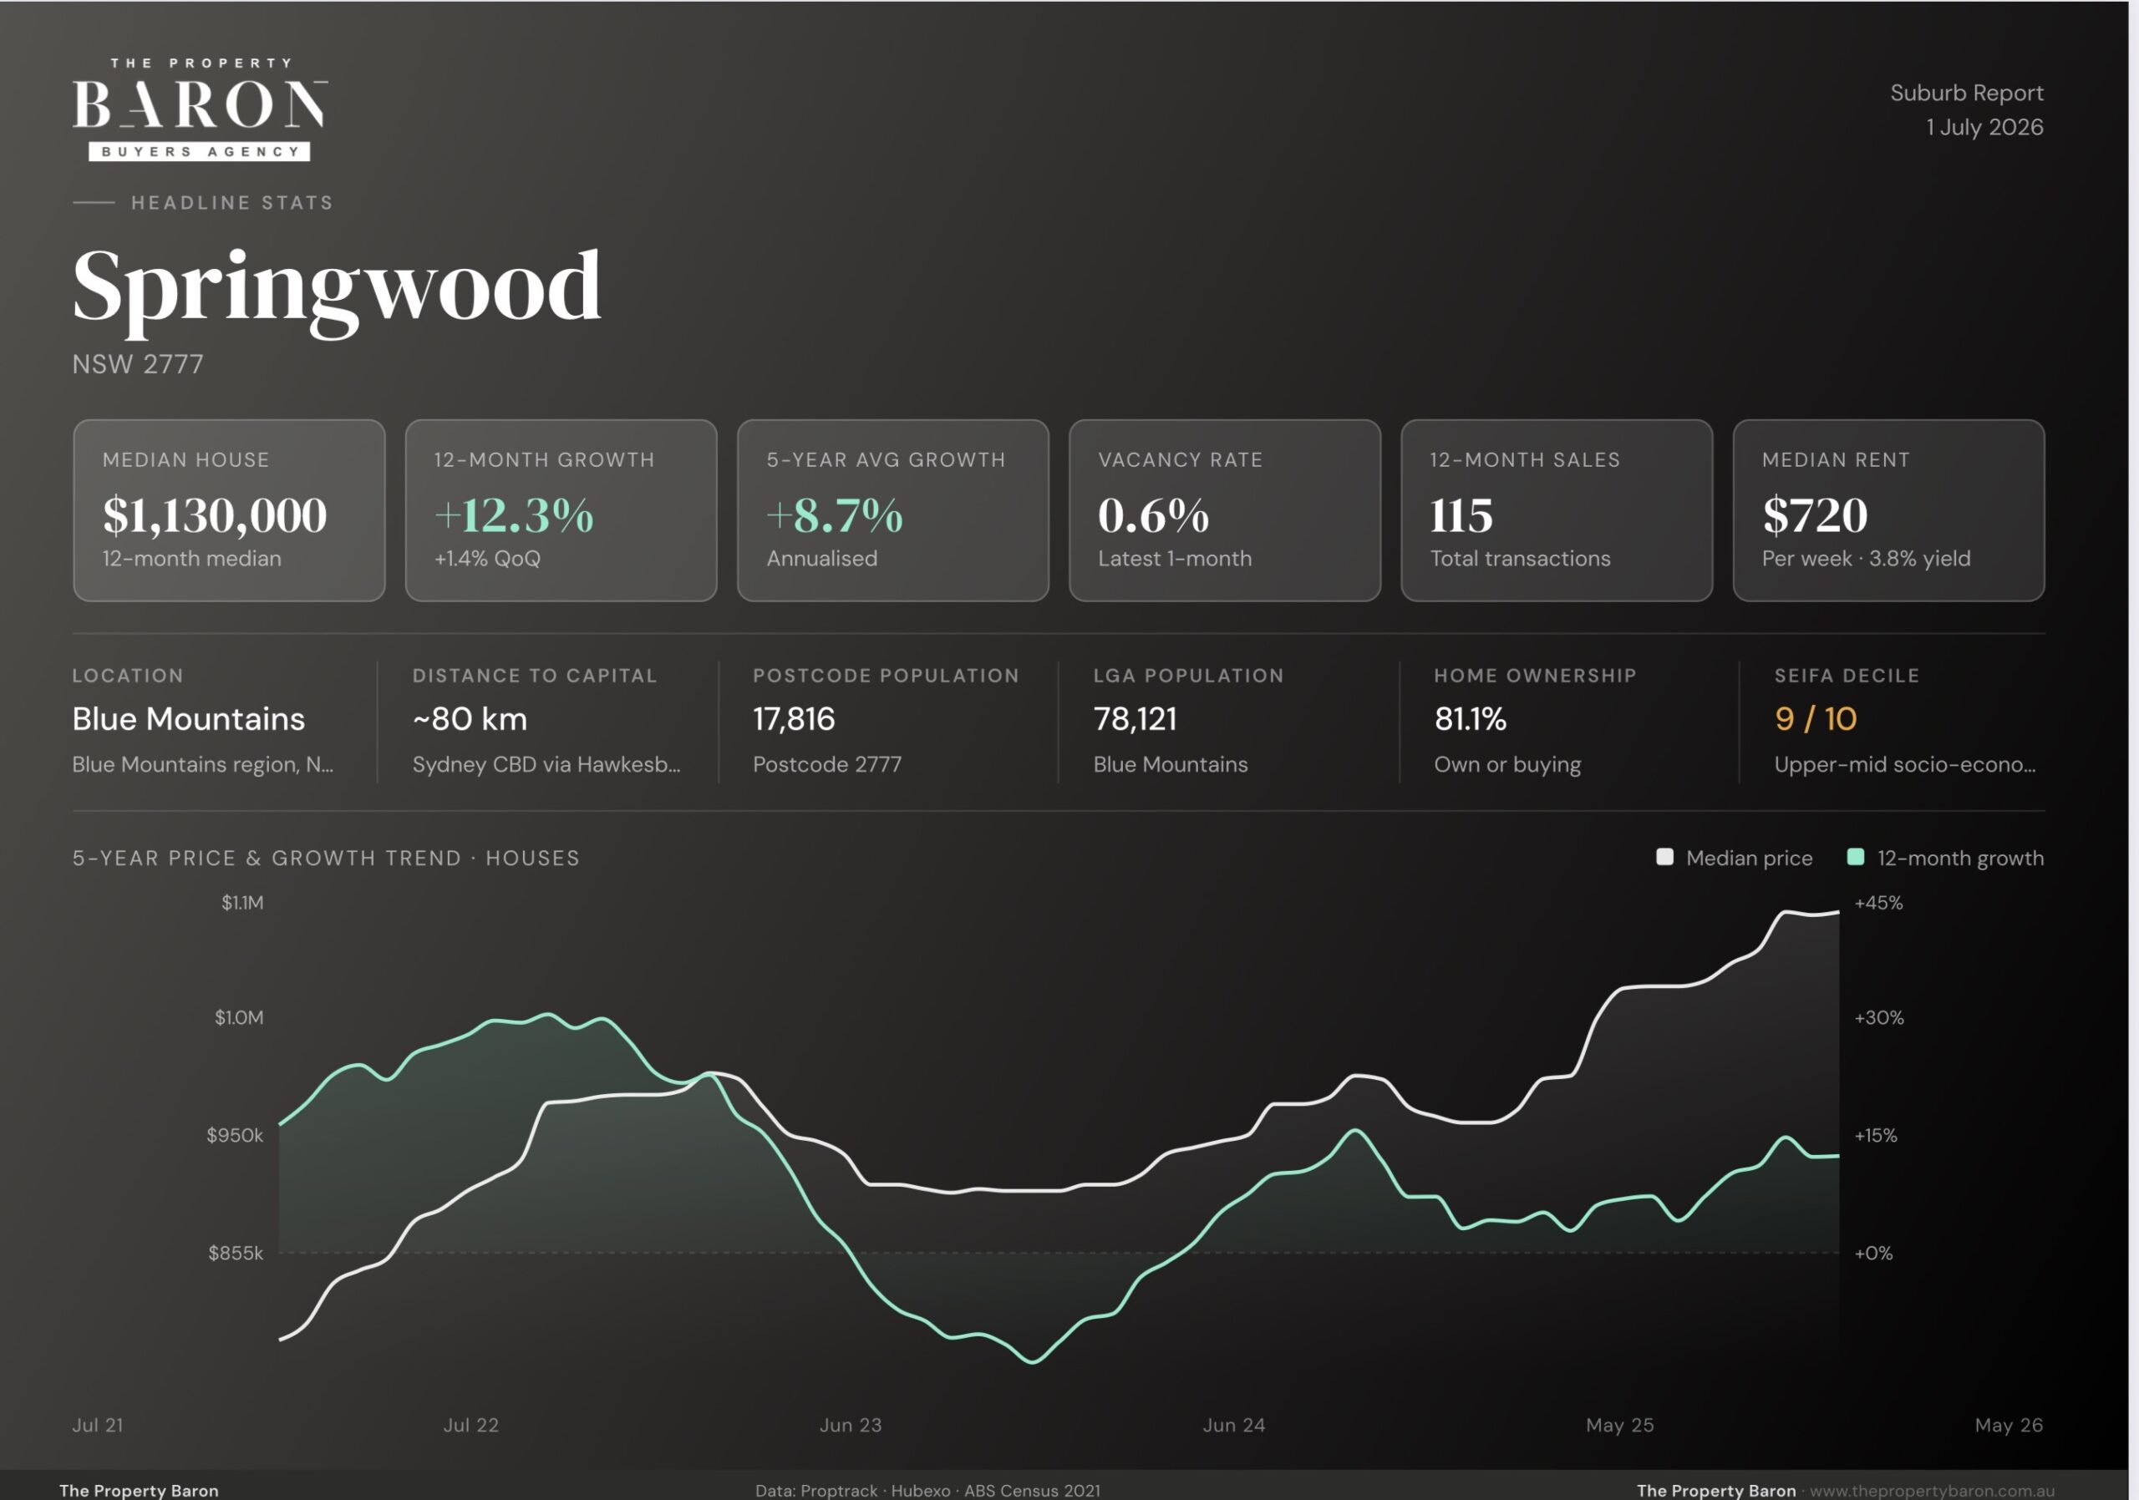Open the 12-Month Growth +12.3% card
Screen dimensions: 2139x1500
561,510
